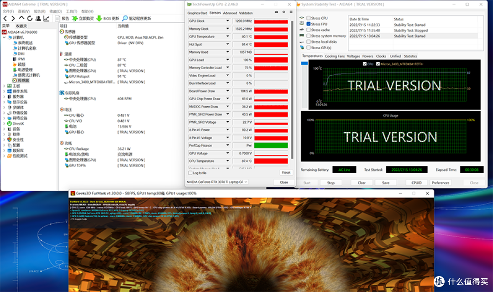Select DMI in the AIDA64 tree

tap(21, 54)
